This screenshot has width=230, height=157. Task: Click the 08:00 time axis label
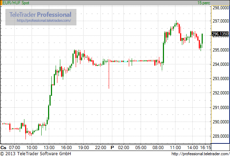(158, 148)
